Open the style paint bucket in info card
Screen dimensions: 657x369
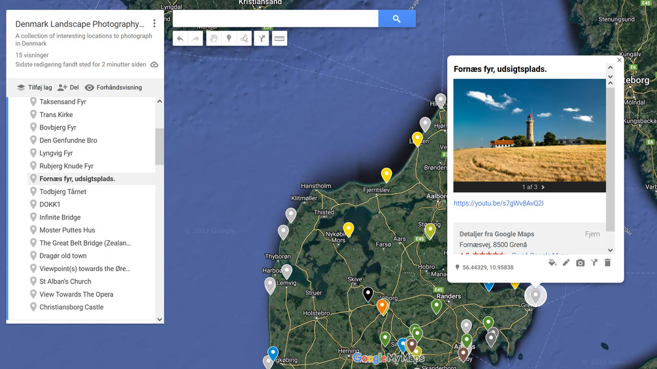point(552,263)
